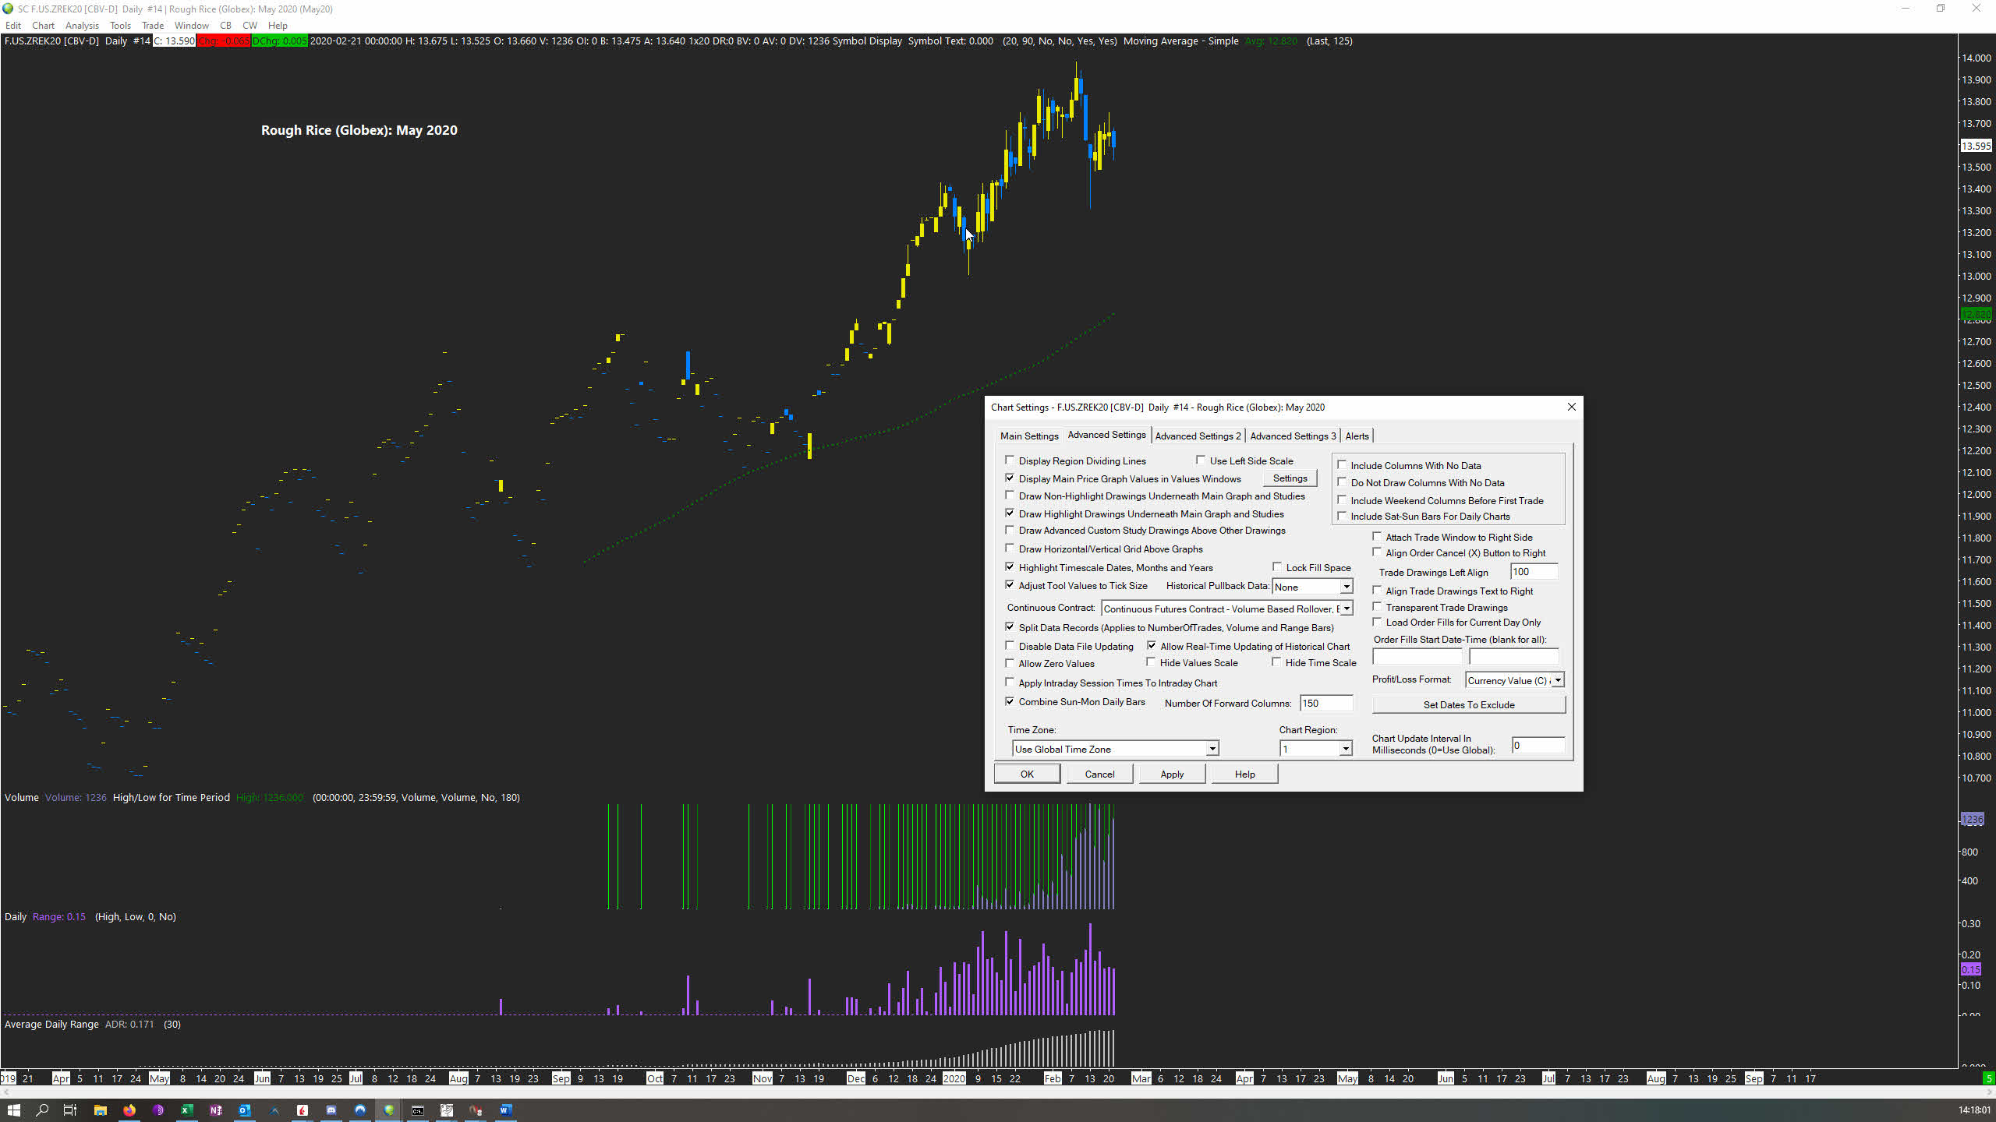Screen dimensions: 1996x1122
Task: Open the Analysis menu
Action: pos(82,26)
